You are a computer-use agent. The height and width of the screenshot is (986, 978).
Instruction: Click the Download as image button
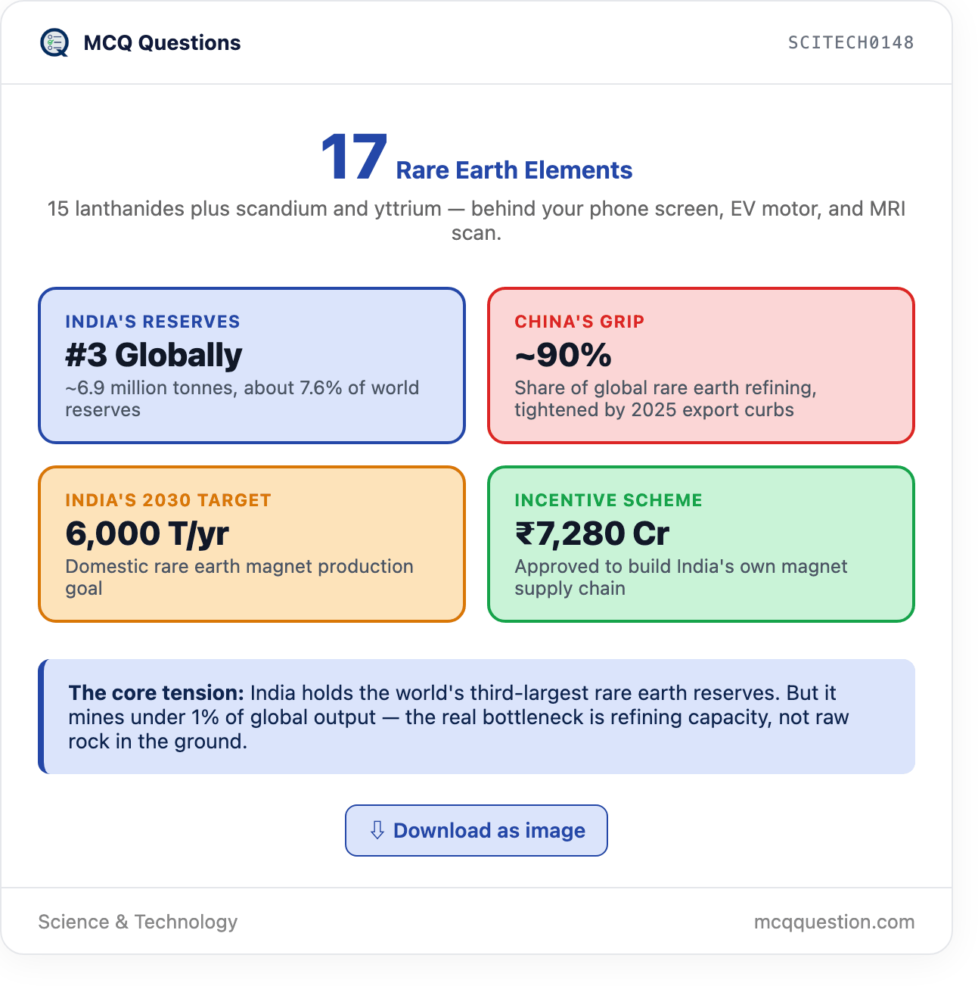tap(477, 830)
